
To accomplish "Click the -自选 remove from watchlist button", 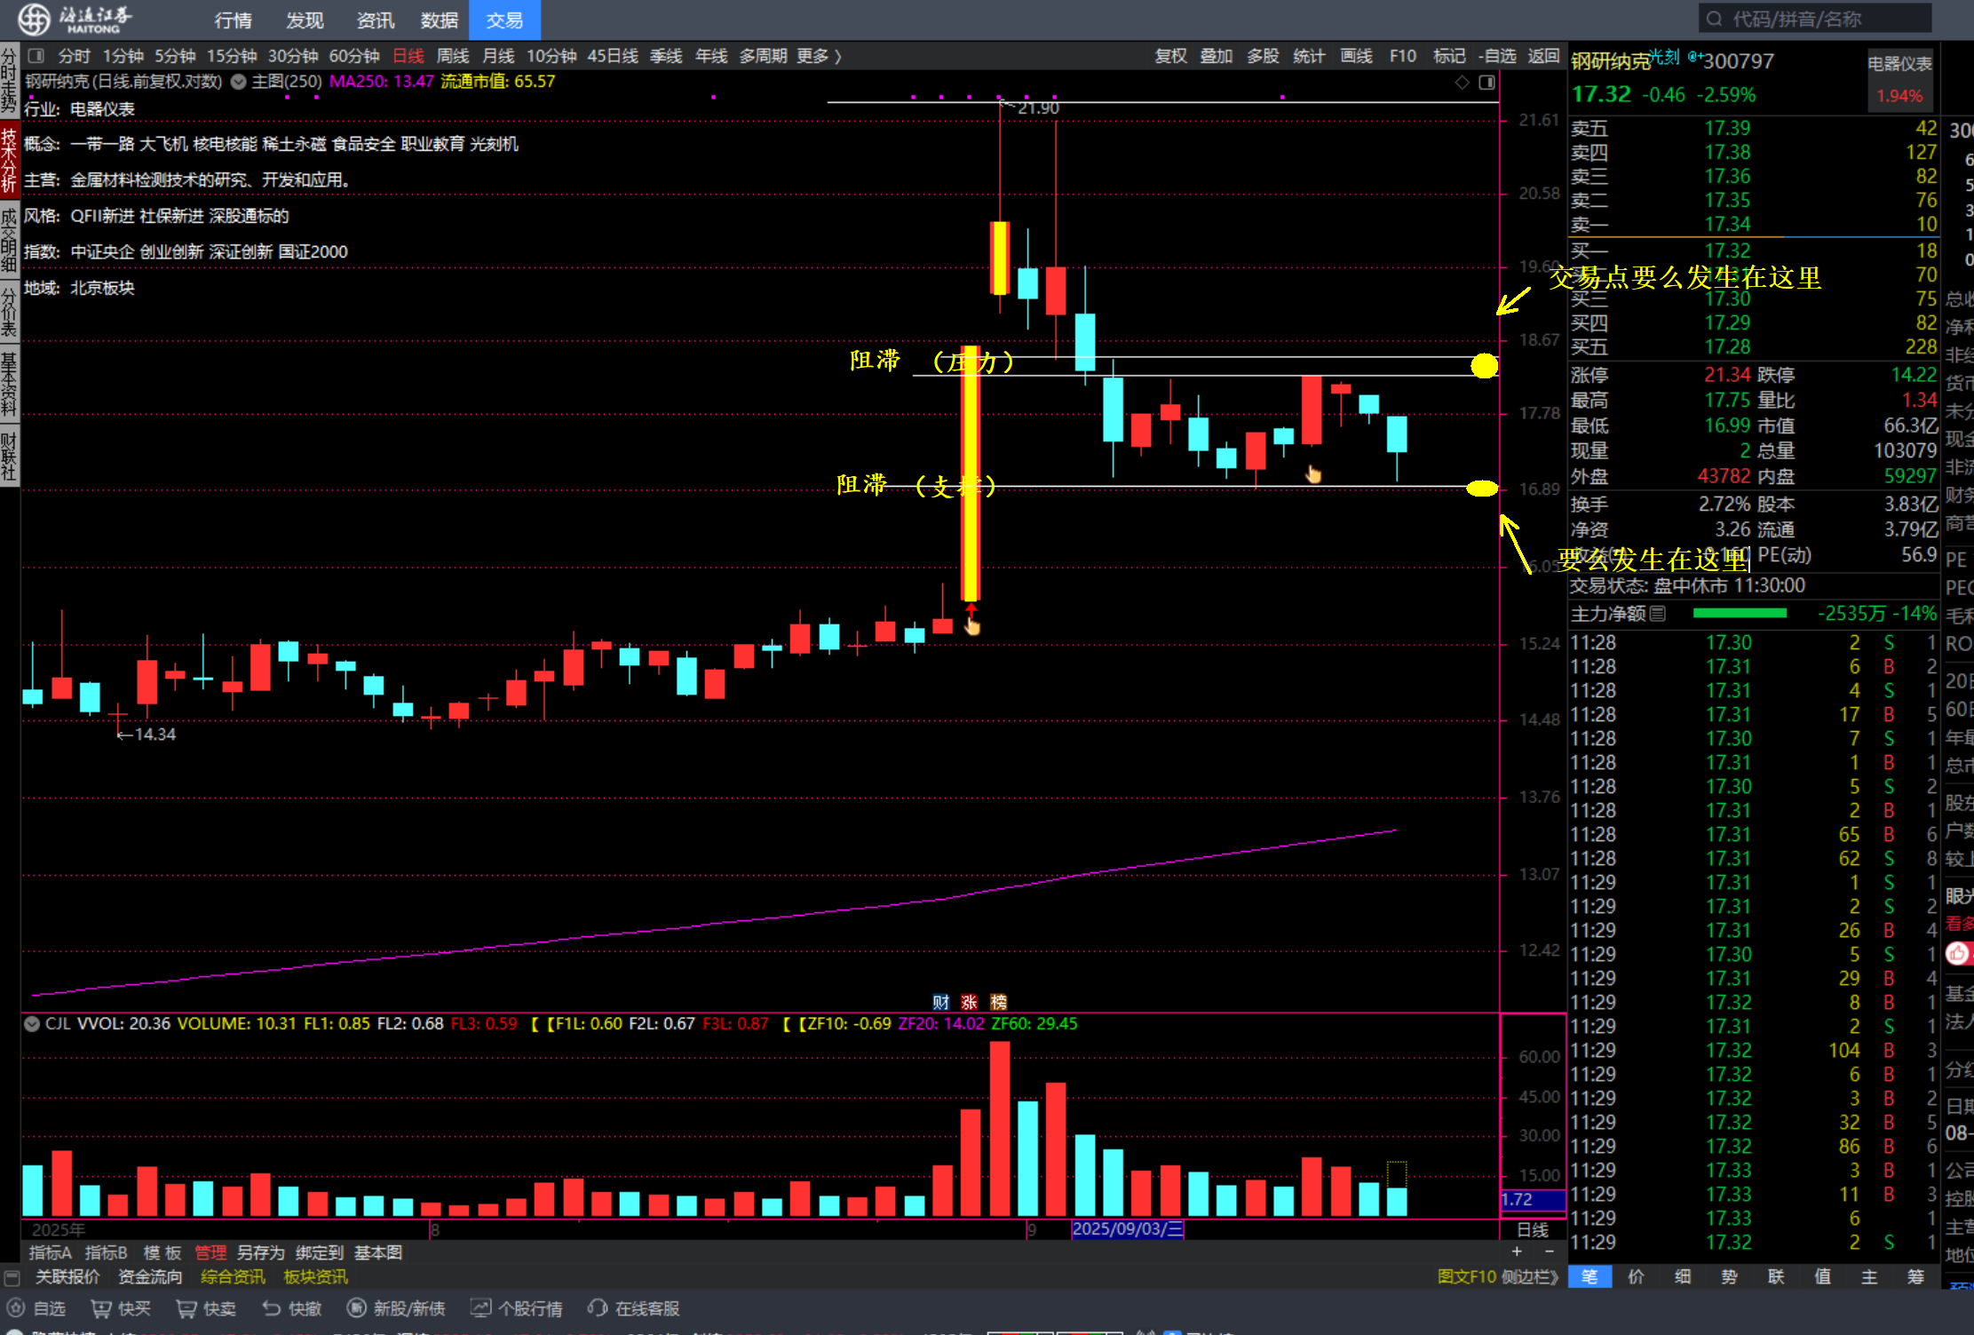I will (x=1497, y=56).
